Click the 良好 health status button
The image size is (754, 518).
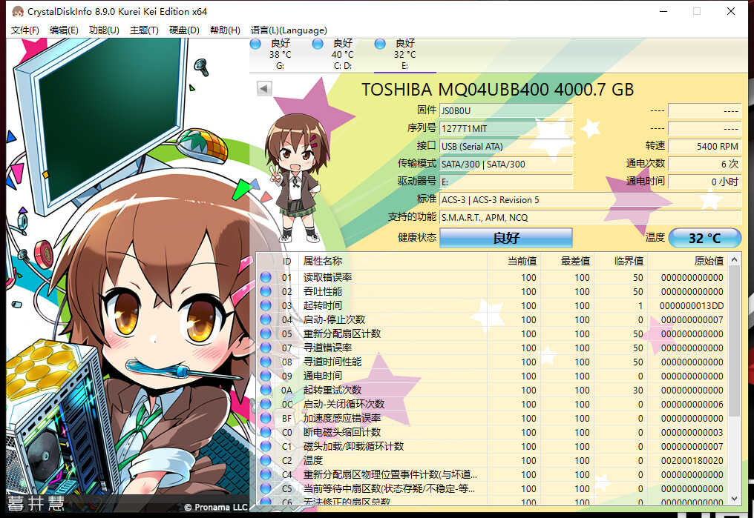pyautogui.click(x=506, y=238)
